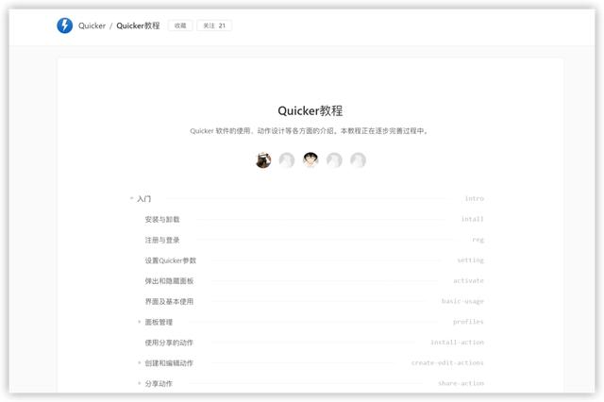Click the share-action slug text
Viewport: 604px width, 402px height.
pyautogui.click(x=461, y=383)
